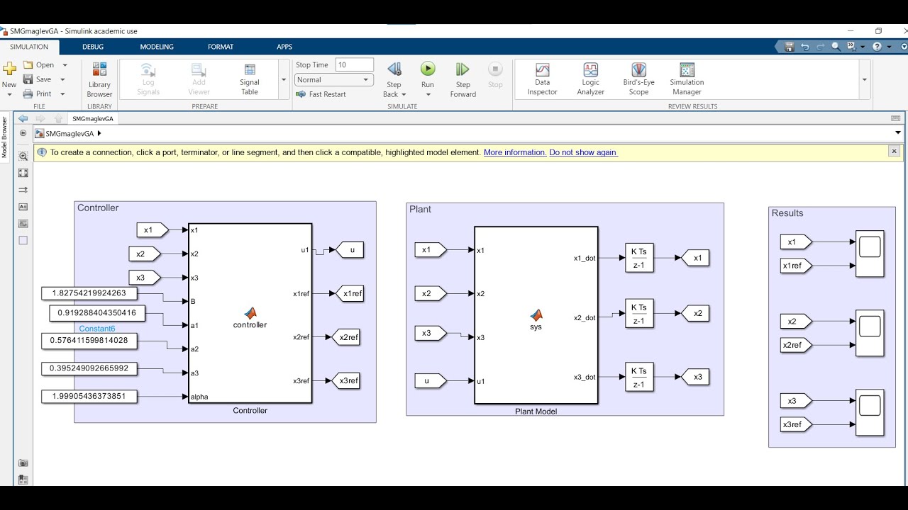The width and height of the screenshot is (908, 510).
Task: Click the Save button in the File section
Action: [37, 79]
